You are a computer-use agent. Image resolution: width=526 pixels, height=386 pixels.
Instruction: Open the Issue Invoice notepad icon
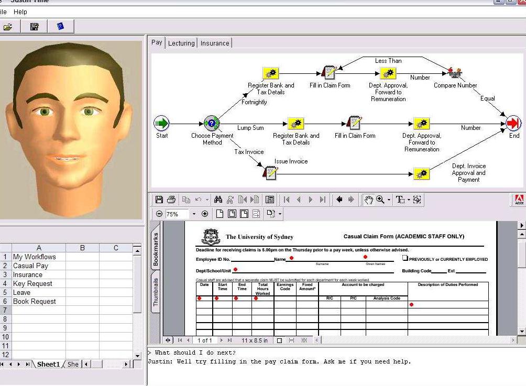(x=270, y=173)
